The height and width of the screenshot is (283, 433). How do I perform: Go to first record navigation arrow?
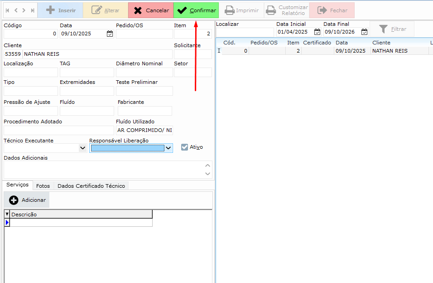click(x=7, y=10)
